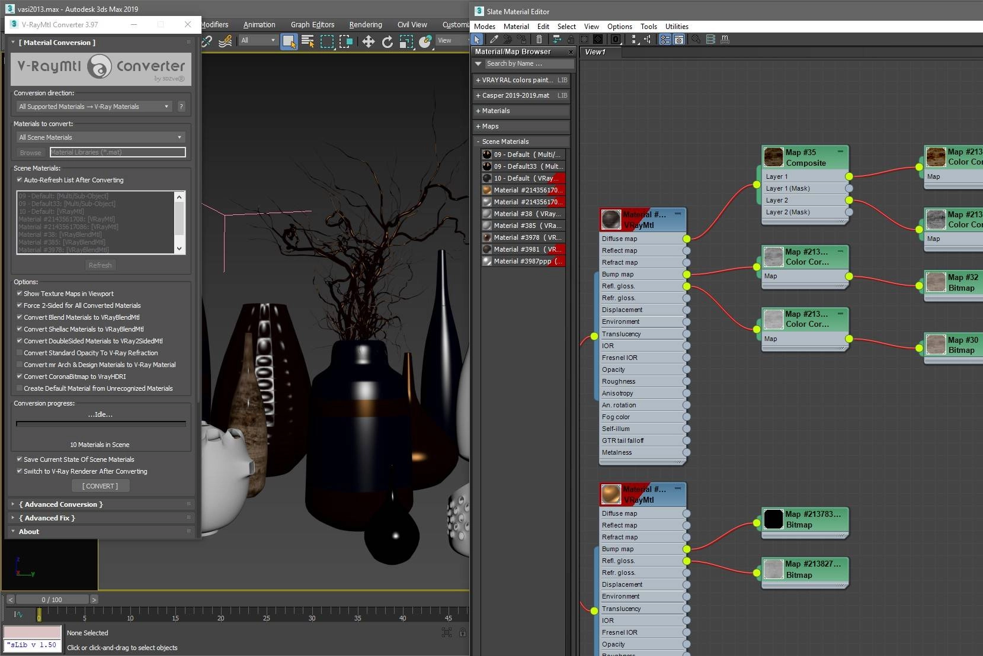Toggle Show Background in Preview icon

tap(598, 39)
